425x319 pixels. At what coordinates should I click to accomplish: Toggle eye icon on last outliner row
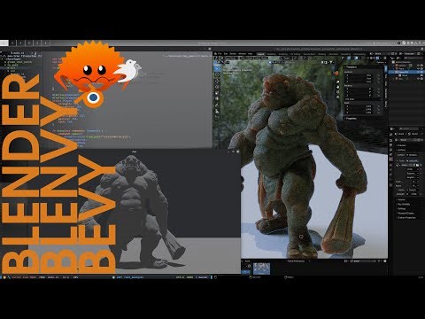click(x=418, y=79)
